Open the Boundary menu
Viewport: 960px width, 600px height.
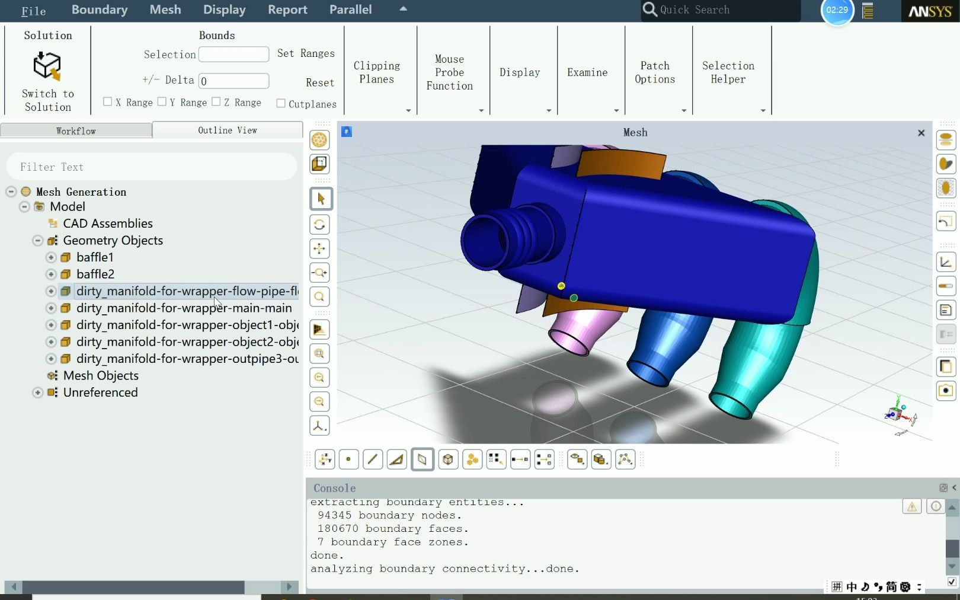pyautogui.click(x=99, y=10)
